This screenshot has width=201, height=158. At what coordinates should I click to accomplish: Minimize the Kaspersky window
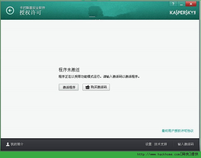(x=181, y=4)
